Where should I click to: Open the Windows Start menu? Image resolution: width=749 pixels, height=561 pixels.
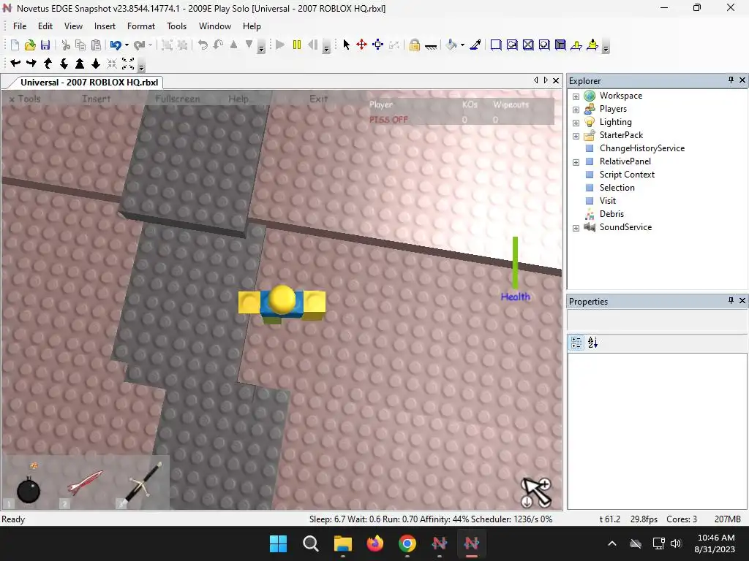coord(278,543)
